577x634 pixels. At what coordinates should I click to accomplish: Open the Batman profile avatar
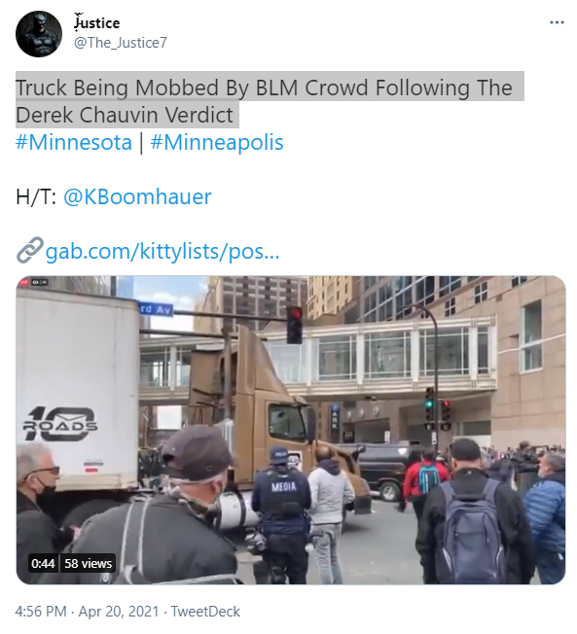(39, 34)
